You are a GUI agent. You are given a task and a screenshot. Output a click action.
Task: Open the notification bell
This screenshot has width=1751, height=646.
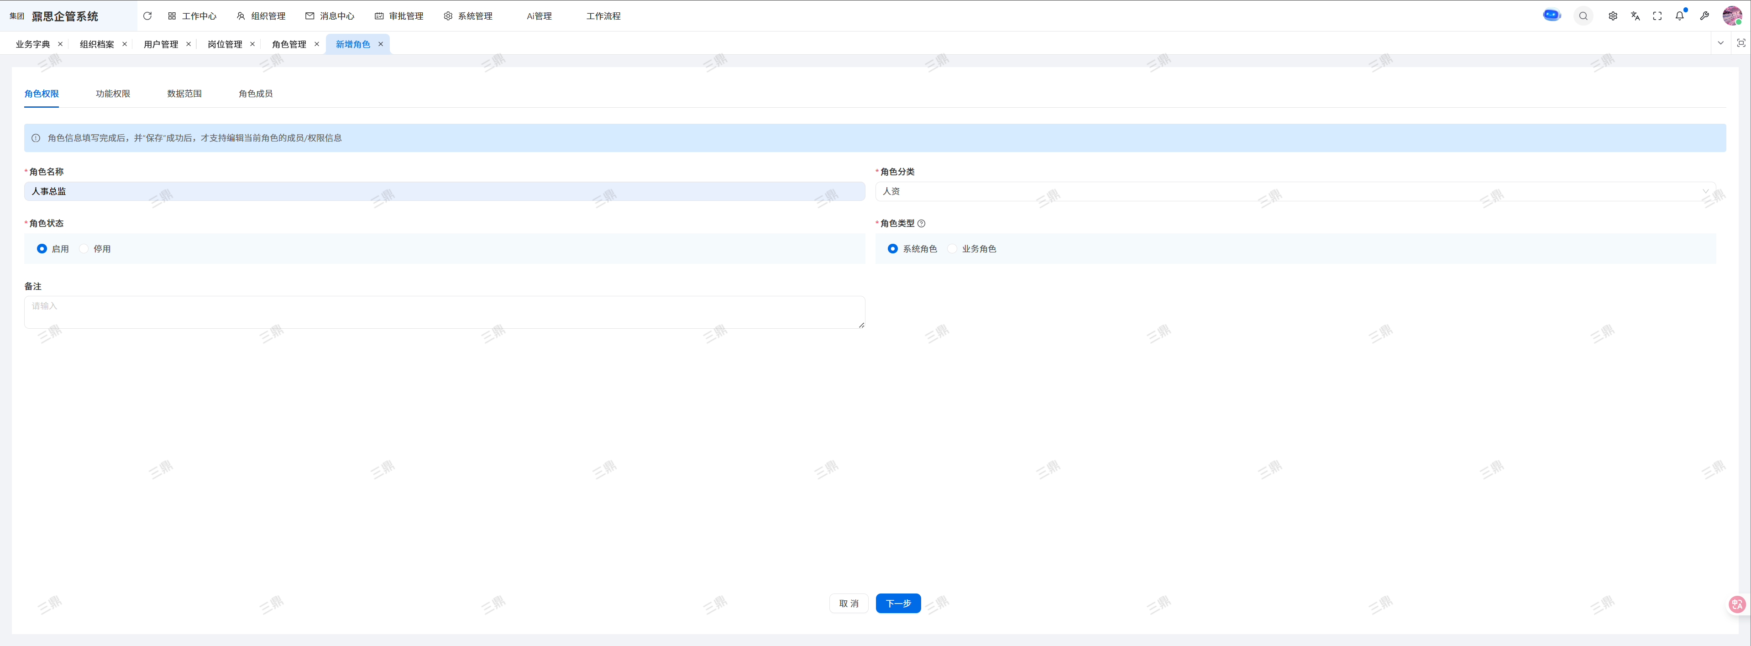pyautogui.click(x=1680, y=16)
